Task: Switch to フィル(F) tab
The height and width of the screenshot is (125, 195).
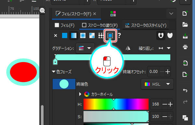Action: [x=65, y=25]
